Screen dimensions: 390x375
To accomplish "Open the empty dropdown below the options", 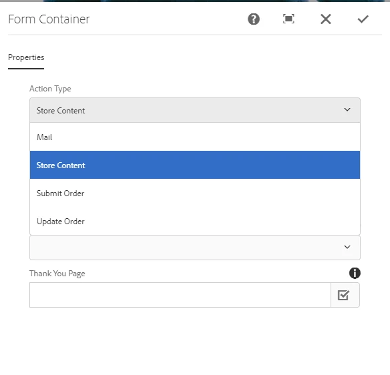I will pos(195,248).
